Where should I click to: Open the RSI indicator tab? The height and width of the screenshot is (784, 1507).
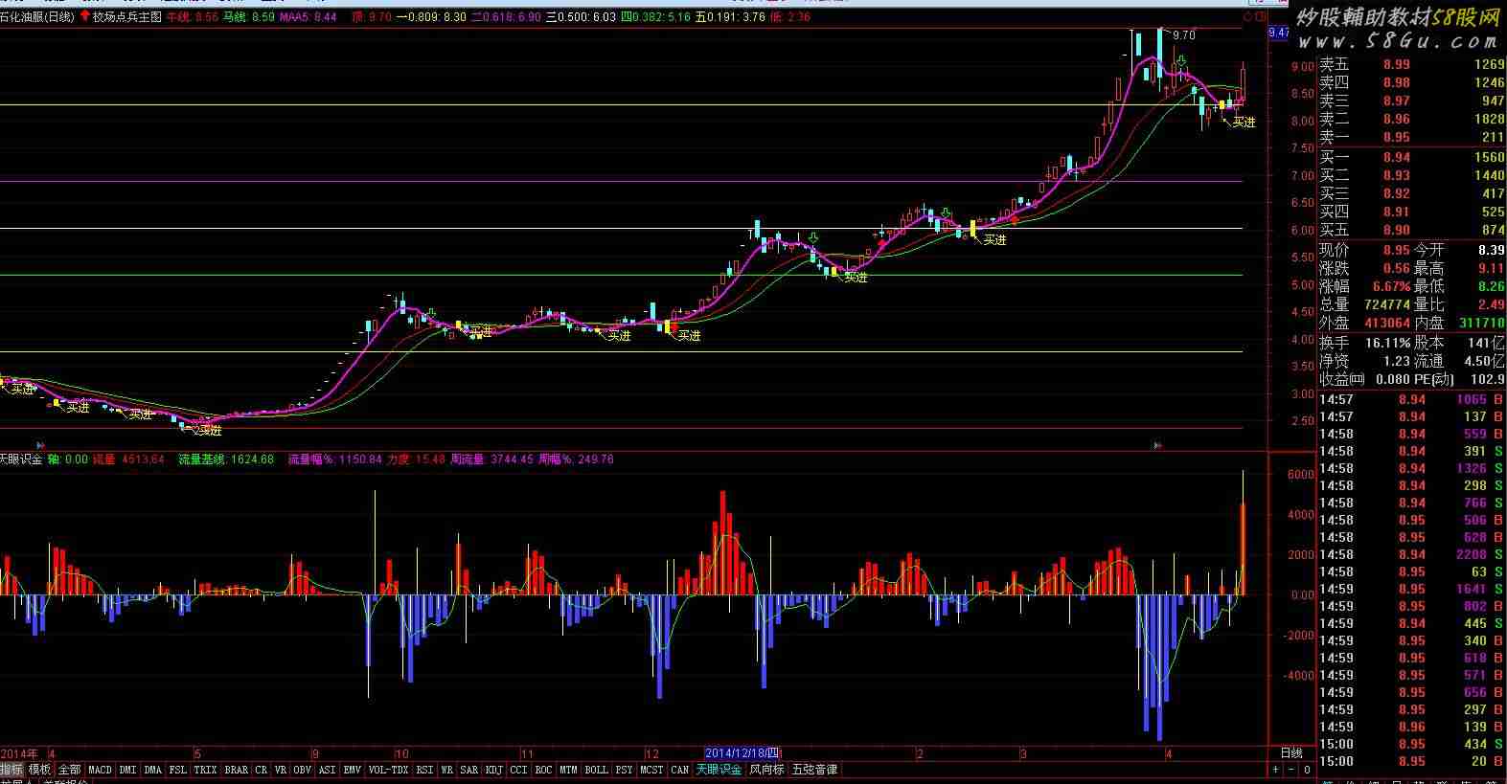pyautogui.click(x=424, y=770)
